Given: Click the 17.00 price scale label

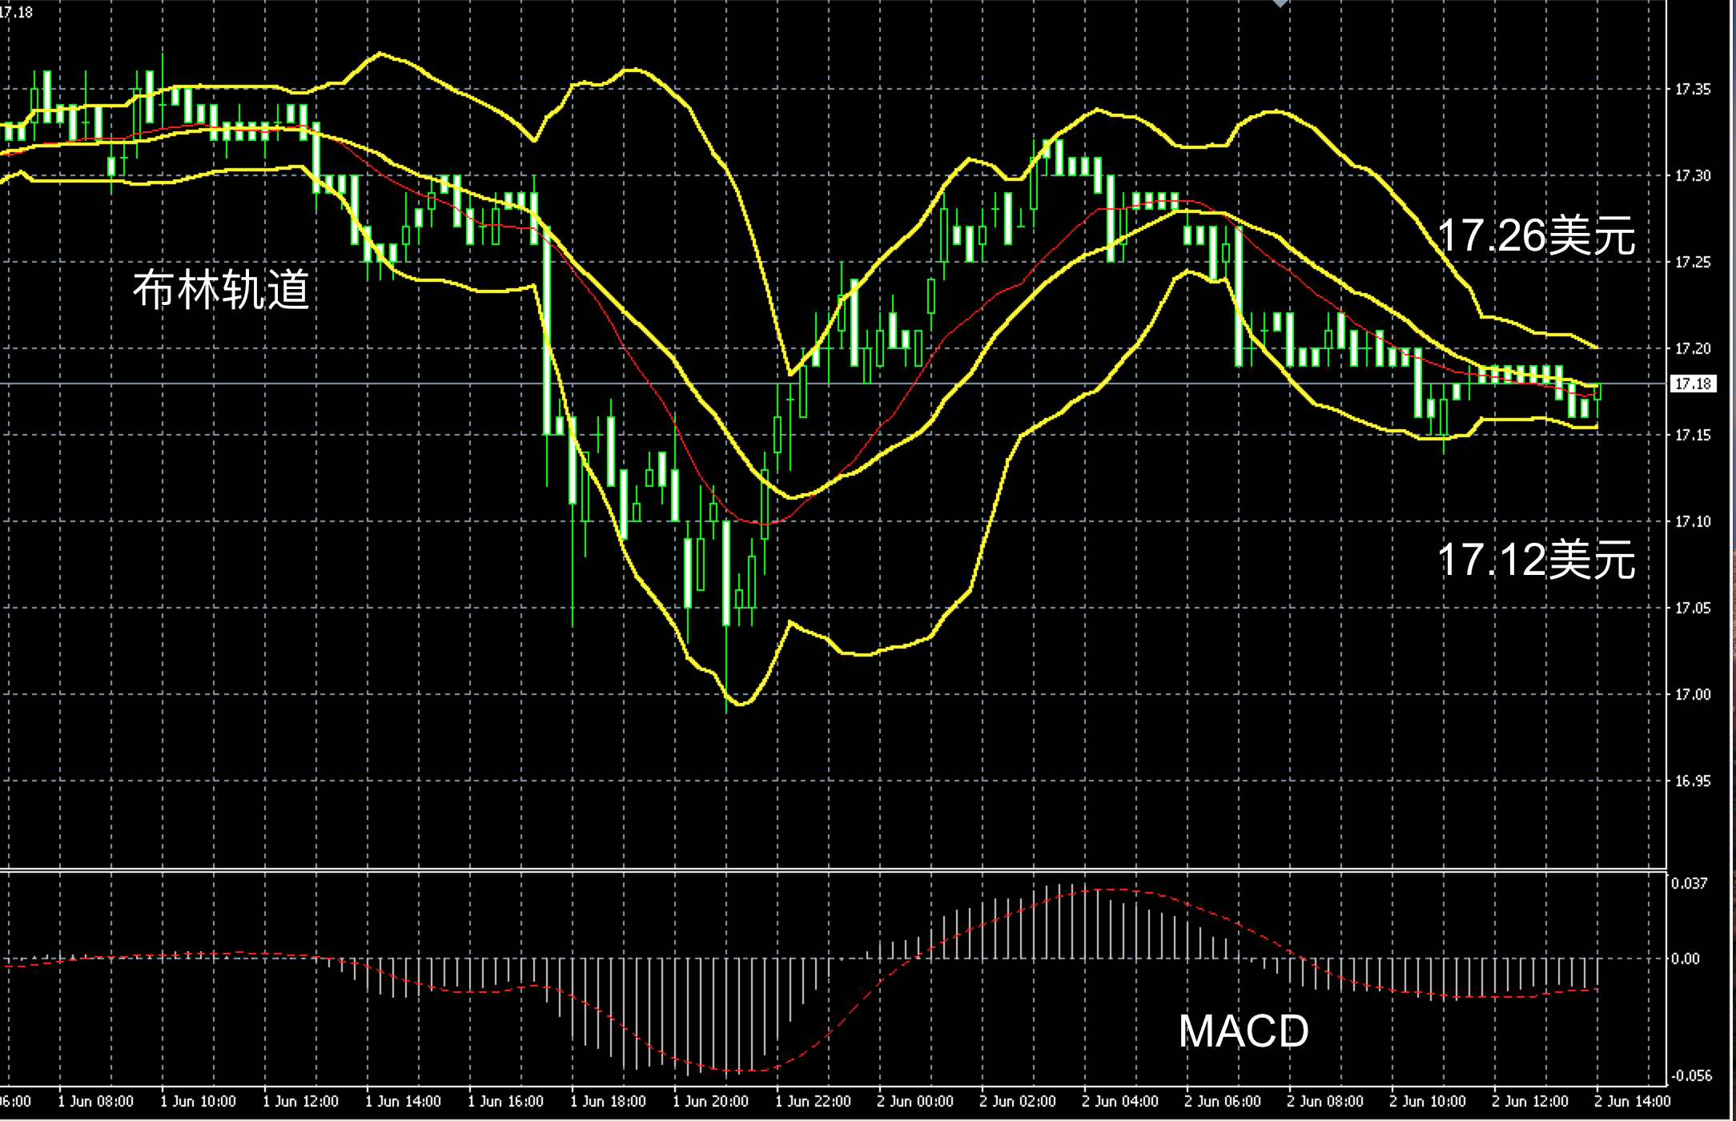Looking at the screenshot, I should [x=1693, y=694].
